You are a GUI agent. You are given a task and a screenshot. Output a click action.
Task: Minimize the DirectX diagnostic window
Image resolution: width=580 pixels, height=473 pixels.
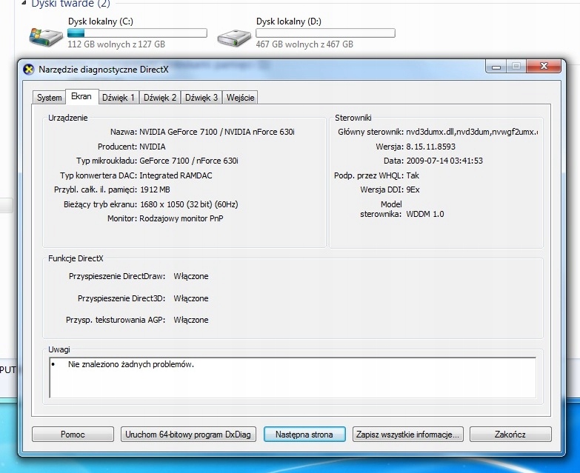click(x=496, y=67)
